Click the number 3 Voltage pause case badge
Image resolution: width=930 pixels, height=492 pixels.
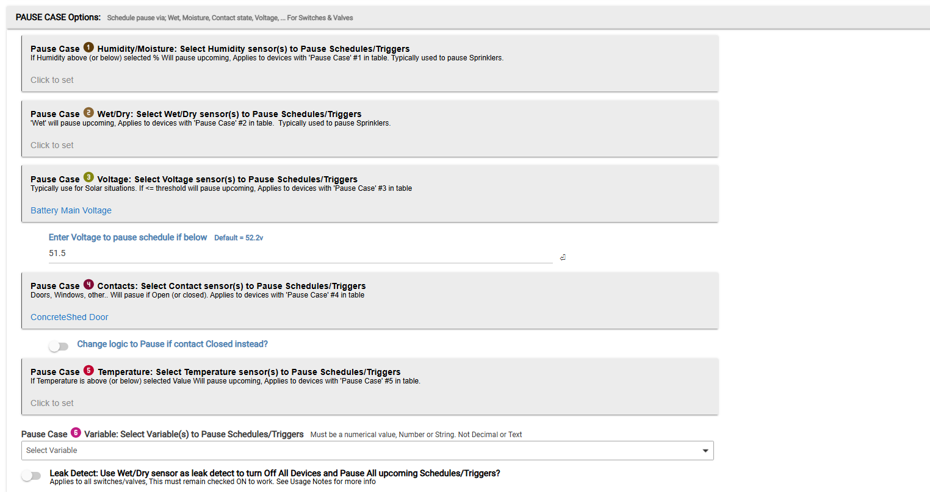[88, 177]
